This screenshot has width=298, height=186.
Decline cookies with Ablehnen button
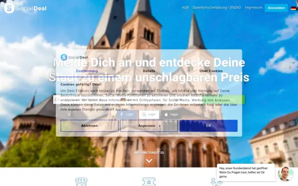pos(89,125)
